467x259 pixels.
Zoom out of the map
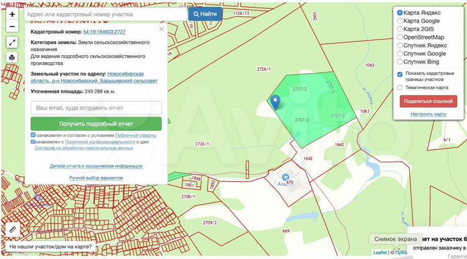pyautogui.click(x=12, y=27)
